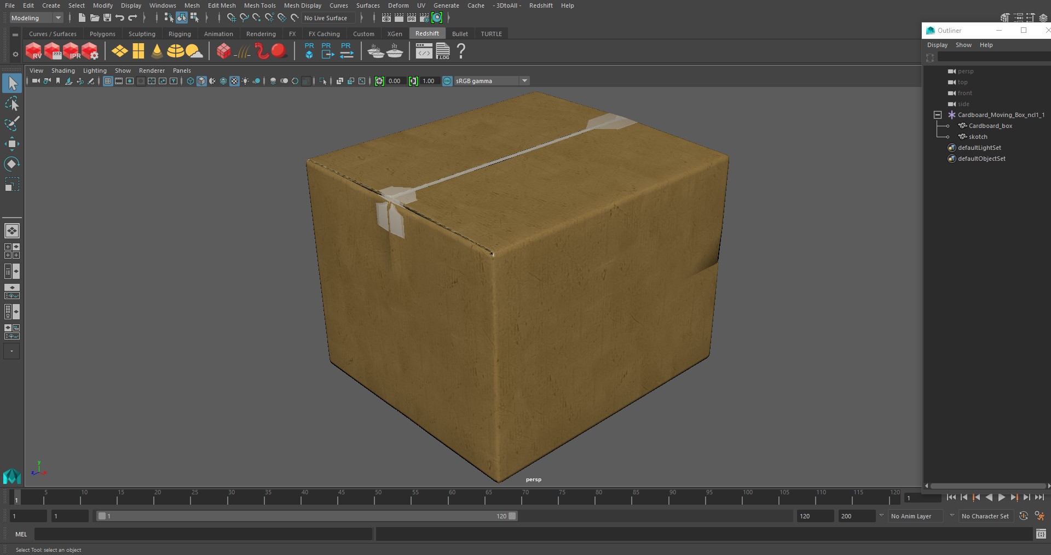Select defaultLightSet in Outliner
1051x555 pixels.
(979, 148)
